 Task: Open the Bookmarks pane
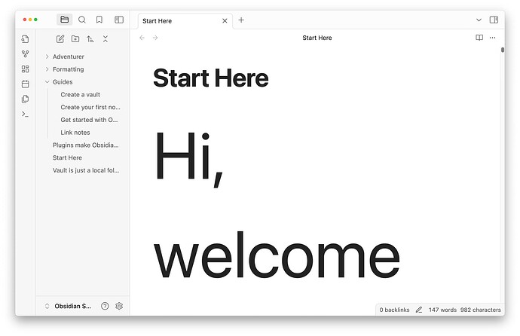99,20
